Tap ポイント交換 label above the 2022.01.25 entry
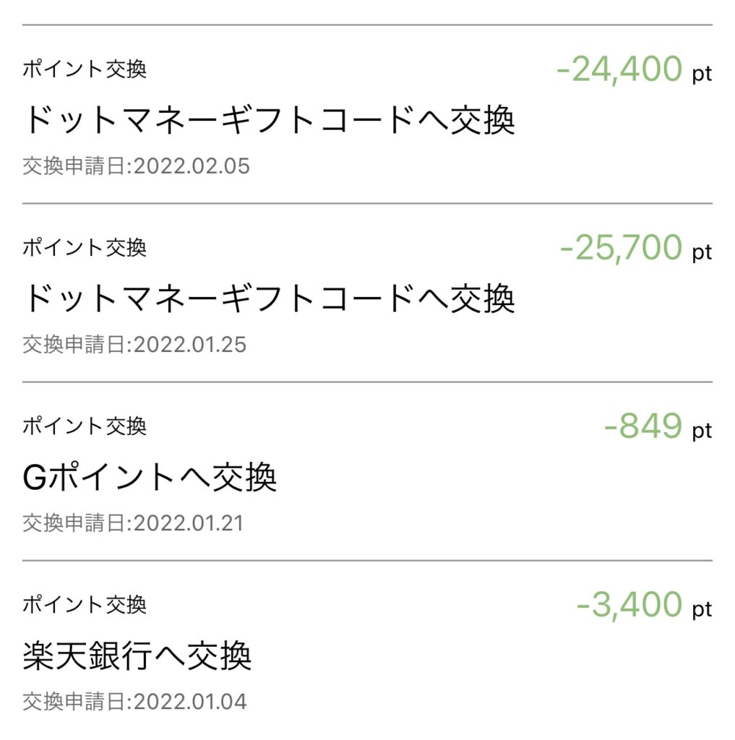735x740 pixels. click(x=85, y=247)
